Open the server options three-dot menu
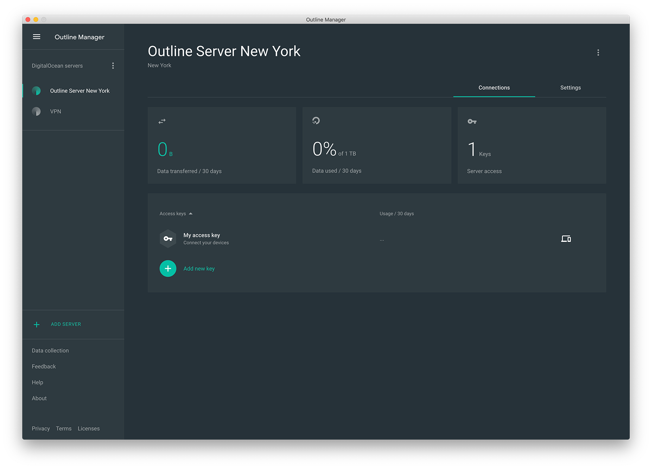This screenshot has width=652, height=469. tap(598, 53)
